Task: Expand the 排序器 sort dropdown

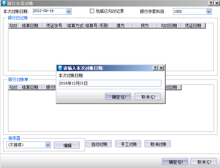Action: tap(48, 145)
